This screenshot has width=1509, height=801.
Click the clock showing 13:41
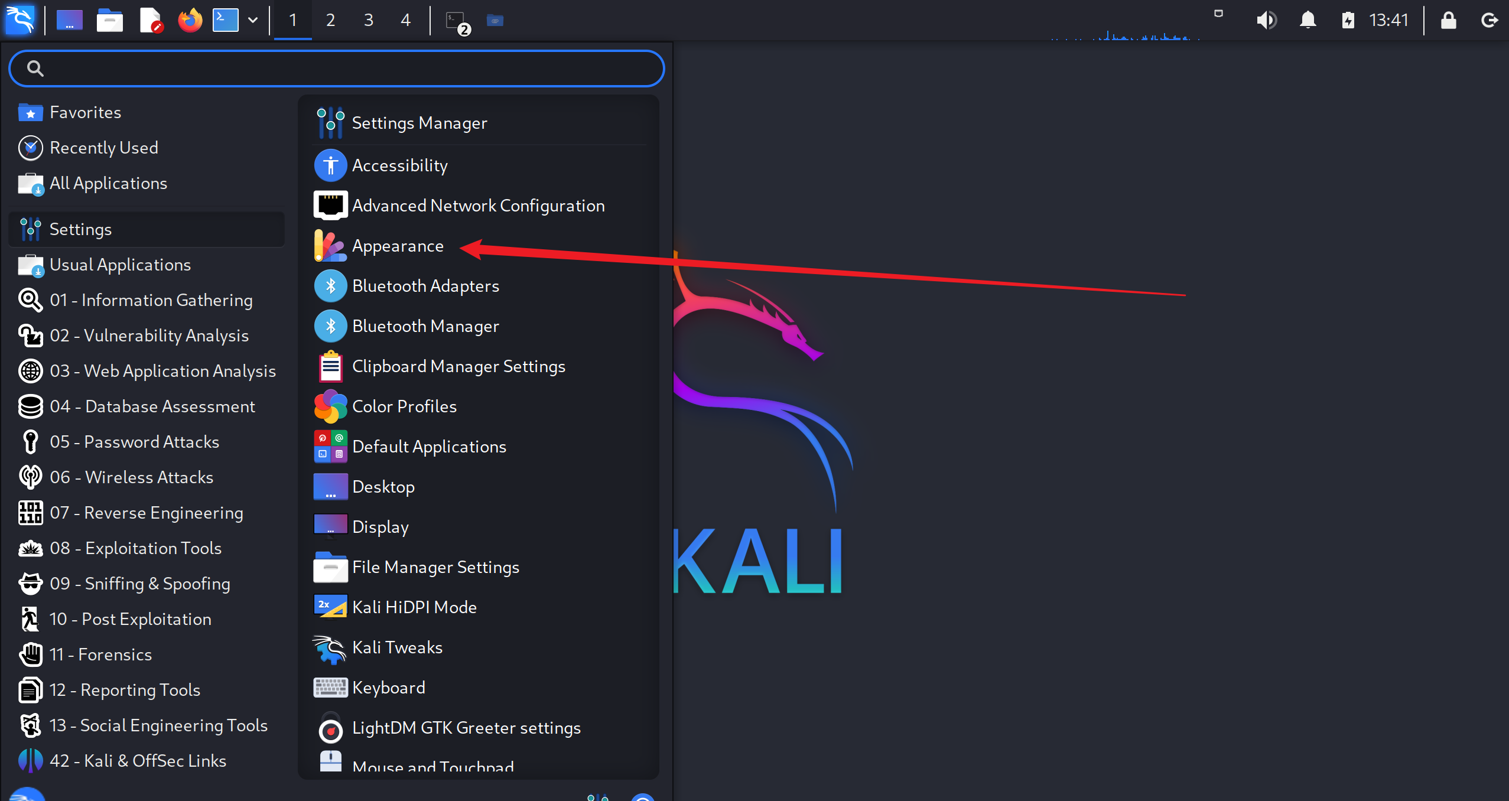(x=1388, y=20)
